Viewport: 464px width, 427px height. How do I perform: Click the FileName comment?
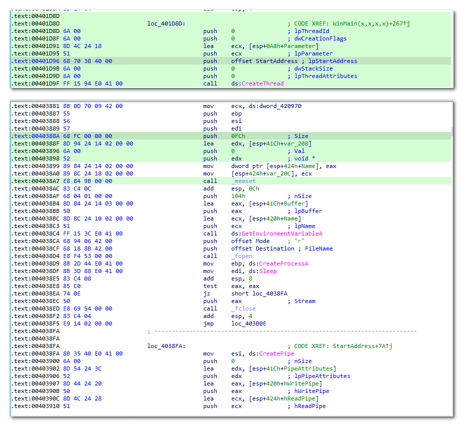pos(318,249)
